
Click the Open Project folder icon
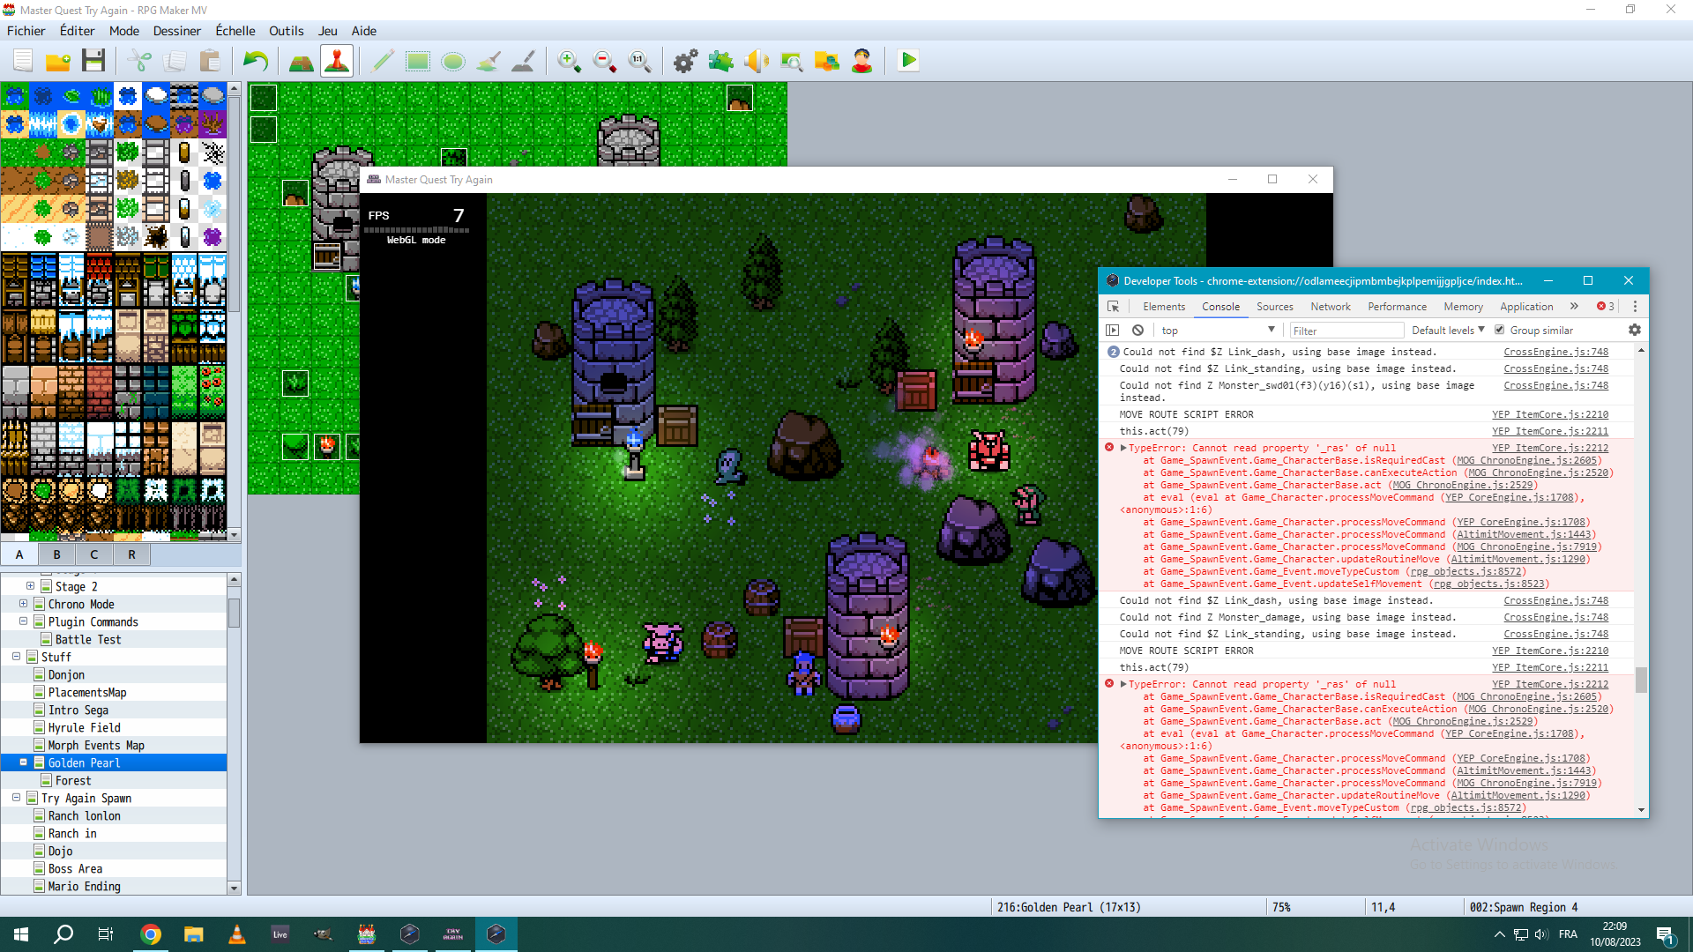[58, 61]
